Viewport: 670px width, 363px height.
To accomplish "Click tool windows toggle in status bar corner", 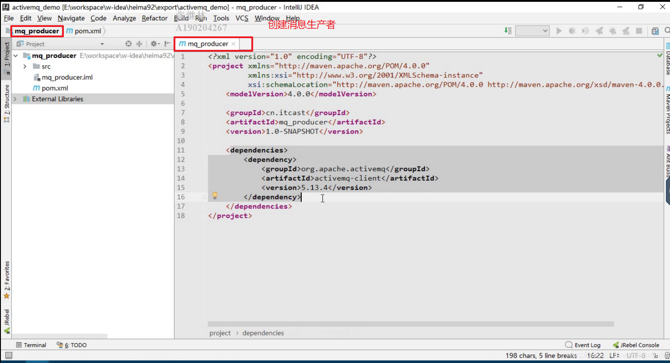I will [9, 355].
